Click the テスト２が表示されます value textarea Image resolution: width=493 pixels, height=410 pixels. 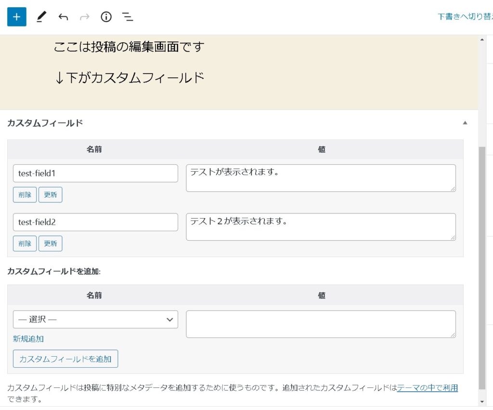pos(321,227)
